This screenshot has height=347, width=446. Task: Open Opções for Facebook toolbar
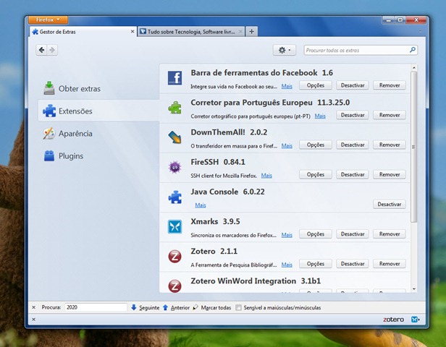pos(316,85)
